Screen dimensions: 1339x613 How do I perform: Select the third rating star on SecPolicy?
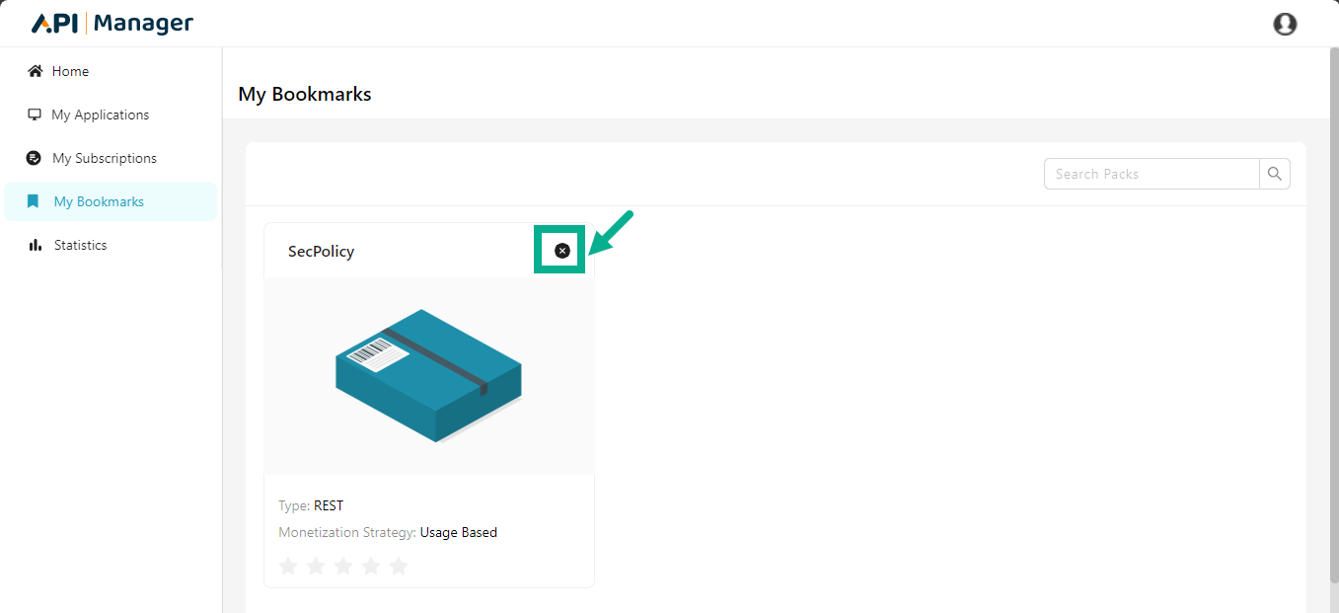pos(343,566)
